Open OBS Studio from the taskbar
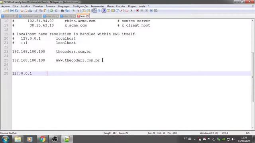 click(x=55, y=139)
